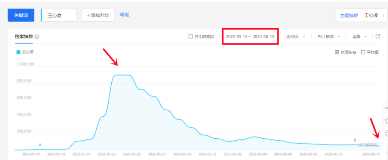Click the 600,000 y-axis label
This screenshot has width=388, height=160.
click(24, 98)
